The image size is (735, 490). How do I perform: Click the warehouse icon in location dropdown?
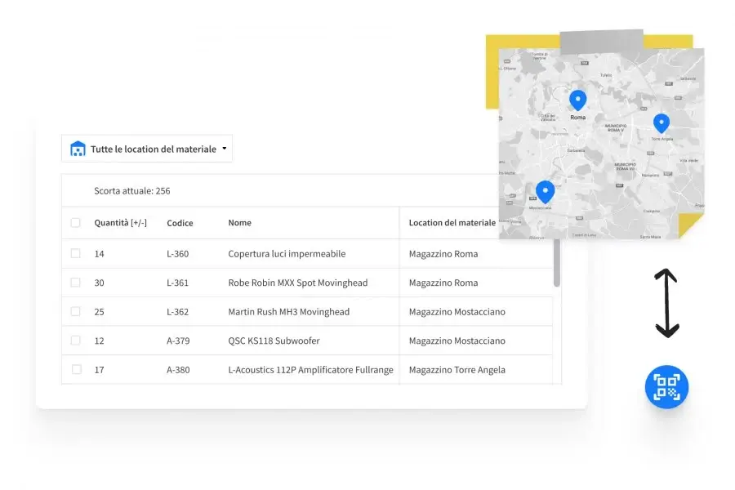click(x=78, y=149)
